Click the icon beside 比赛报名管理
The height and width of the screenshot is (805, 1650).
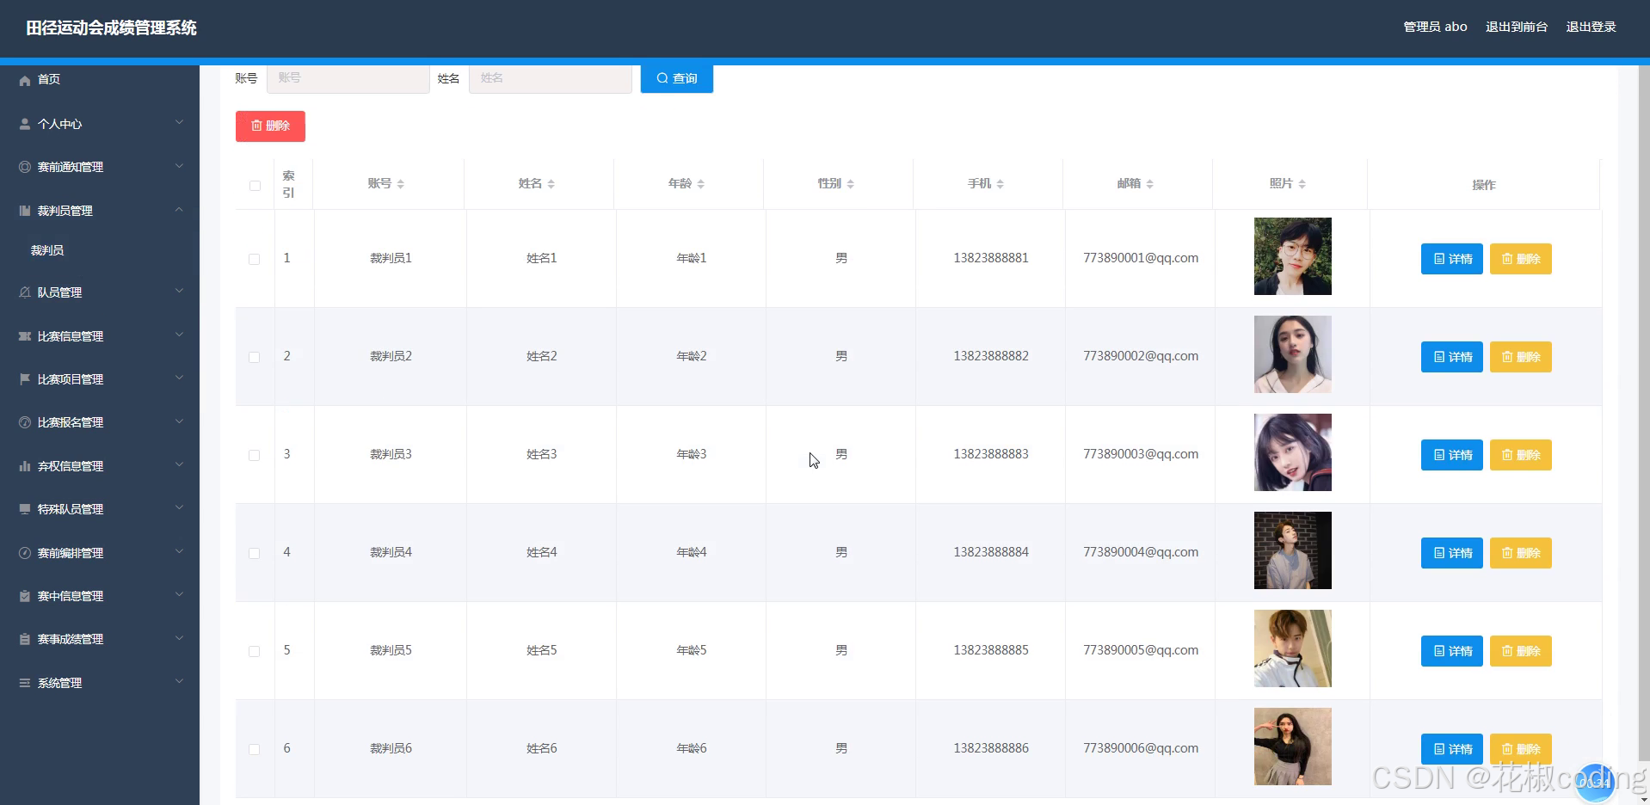click(x=25, y=422)
